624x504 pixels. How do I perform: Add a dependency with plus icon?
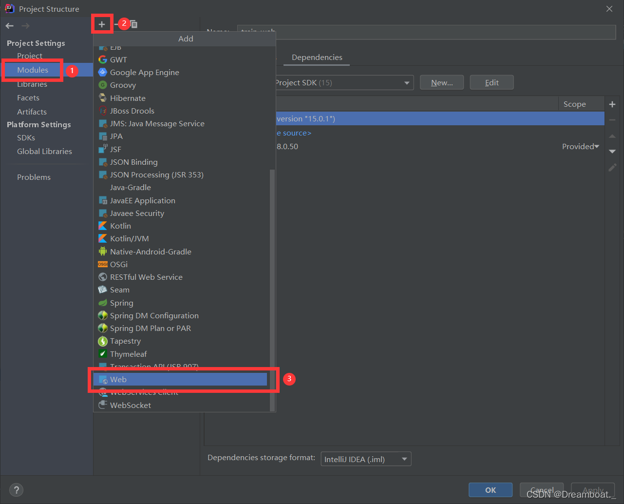612,104
